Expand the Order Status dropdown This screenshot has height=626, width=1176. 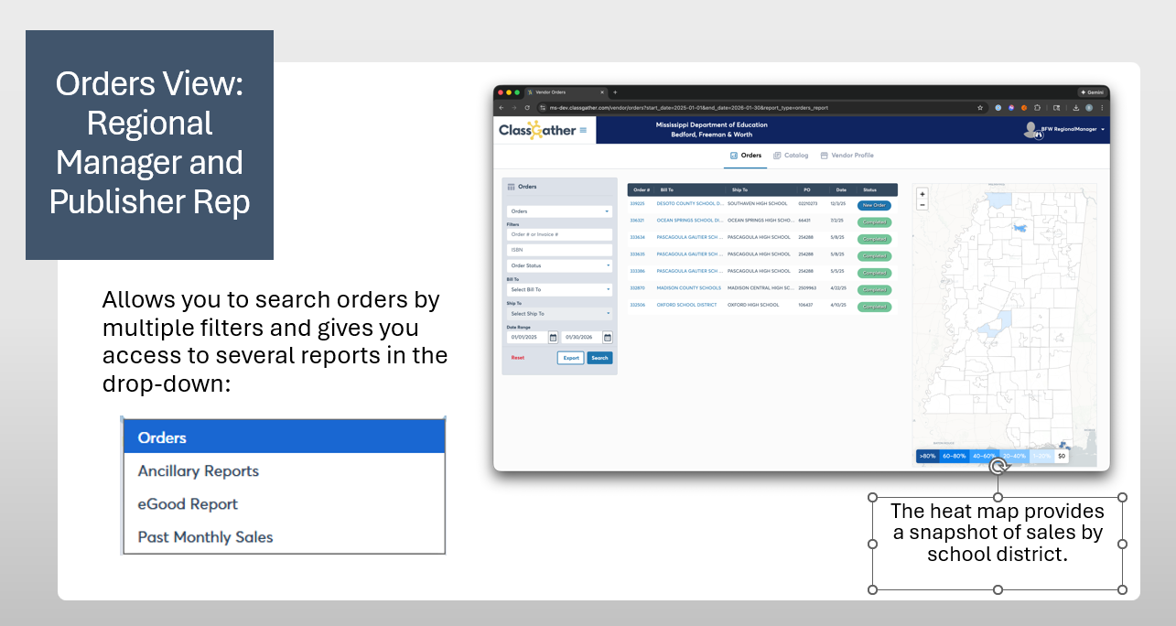559,265
